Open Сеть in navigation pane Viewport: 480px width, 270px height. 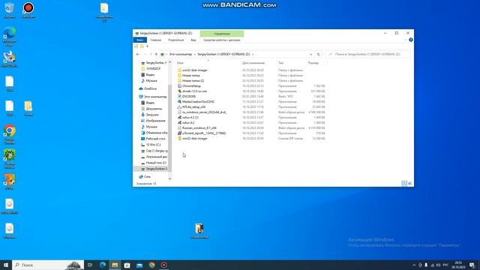point(147,177)
